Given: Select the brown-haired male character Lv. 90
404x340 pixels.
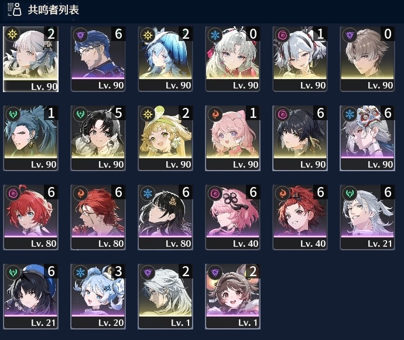Looking at the screenshot, I should click(x=367, y=59).
